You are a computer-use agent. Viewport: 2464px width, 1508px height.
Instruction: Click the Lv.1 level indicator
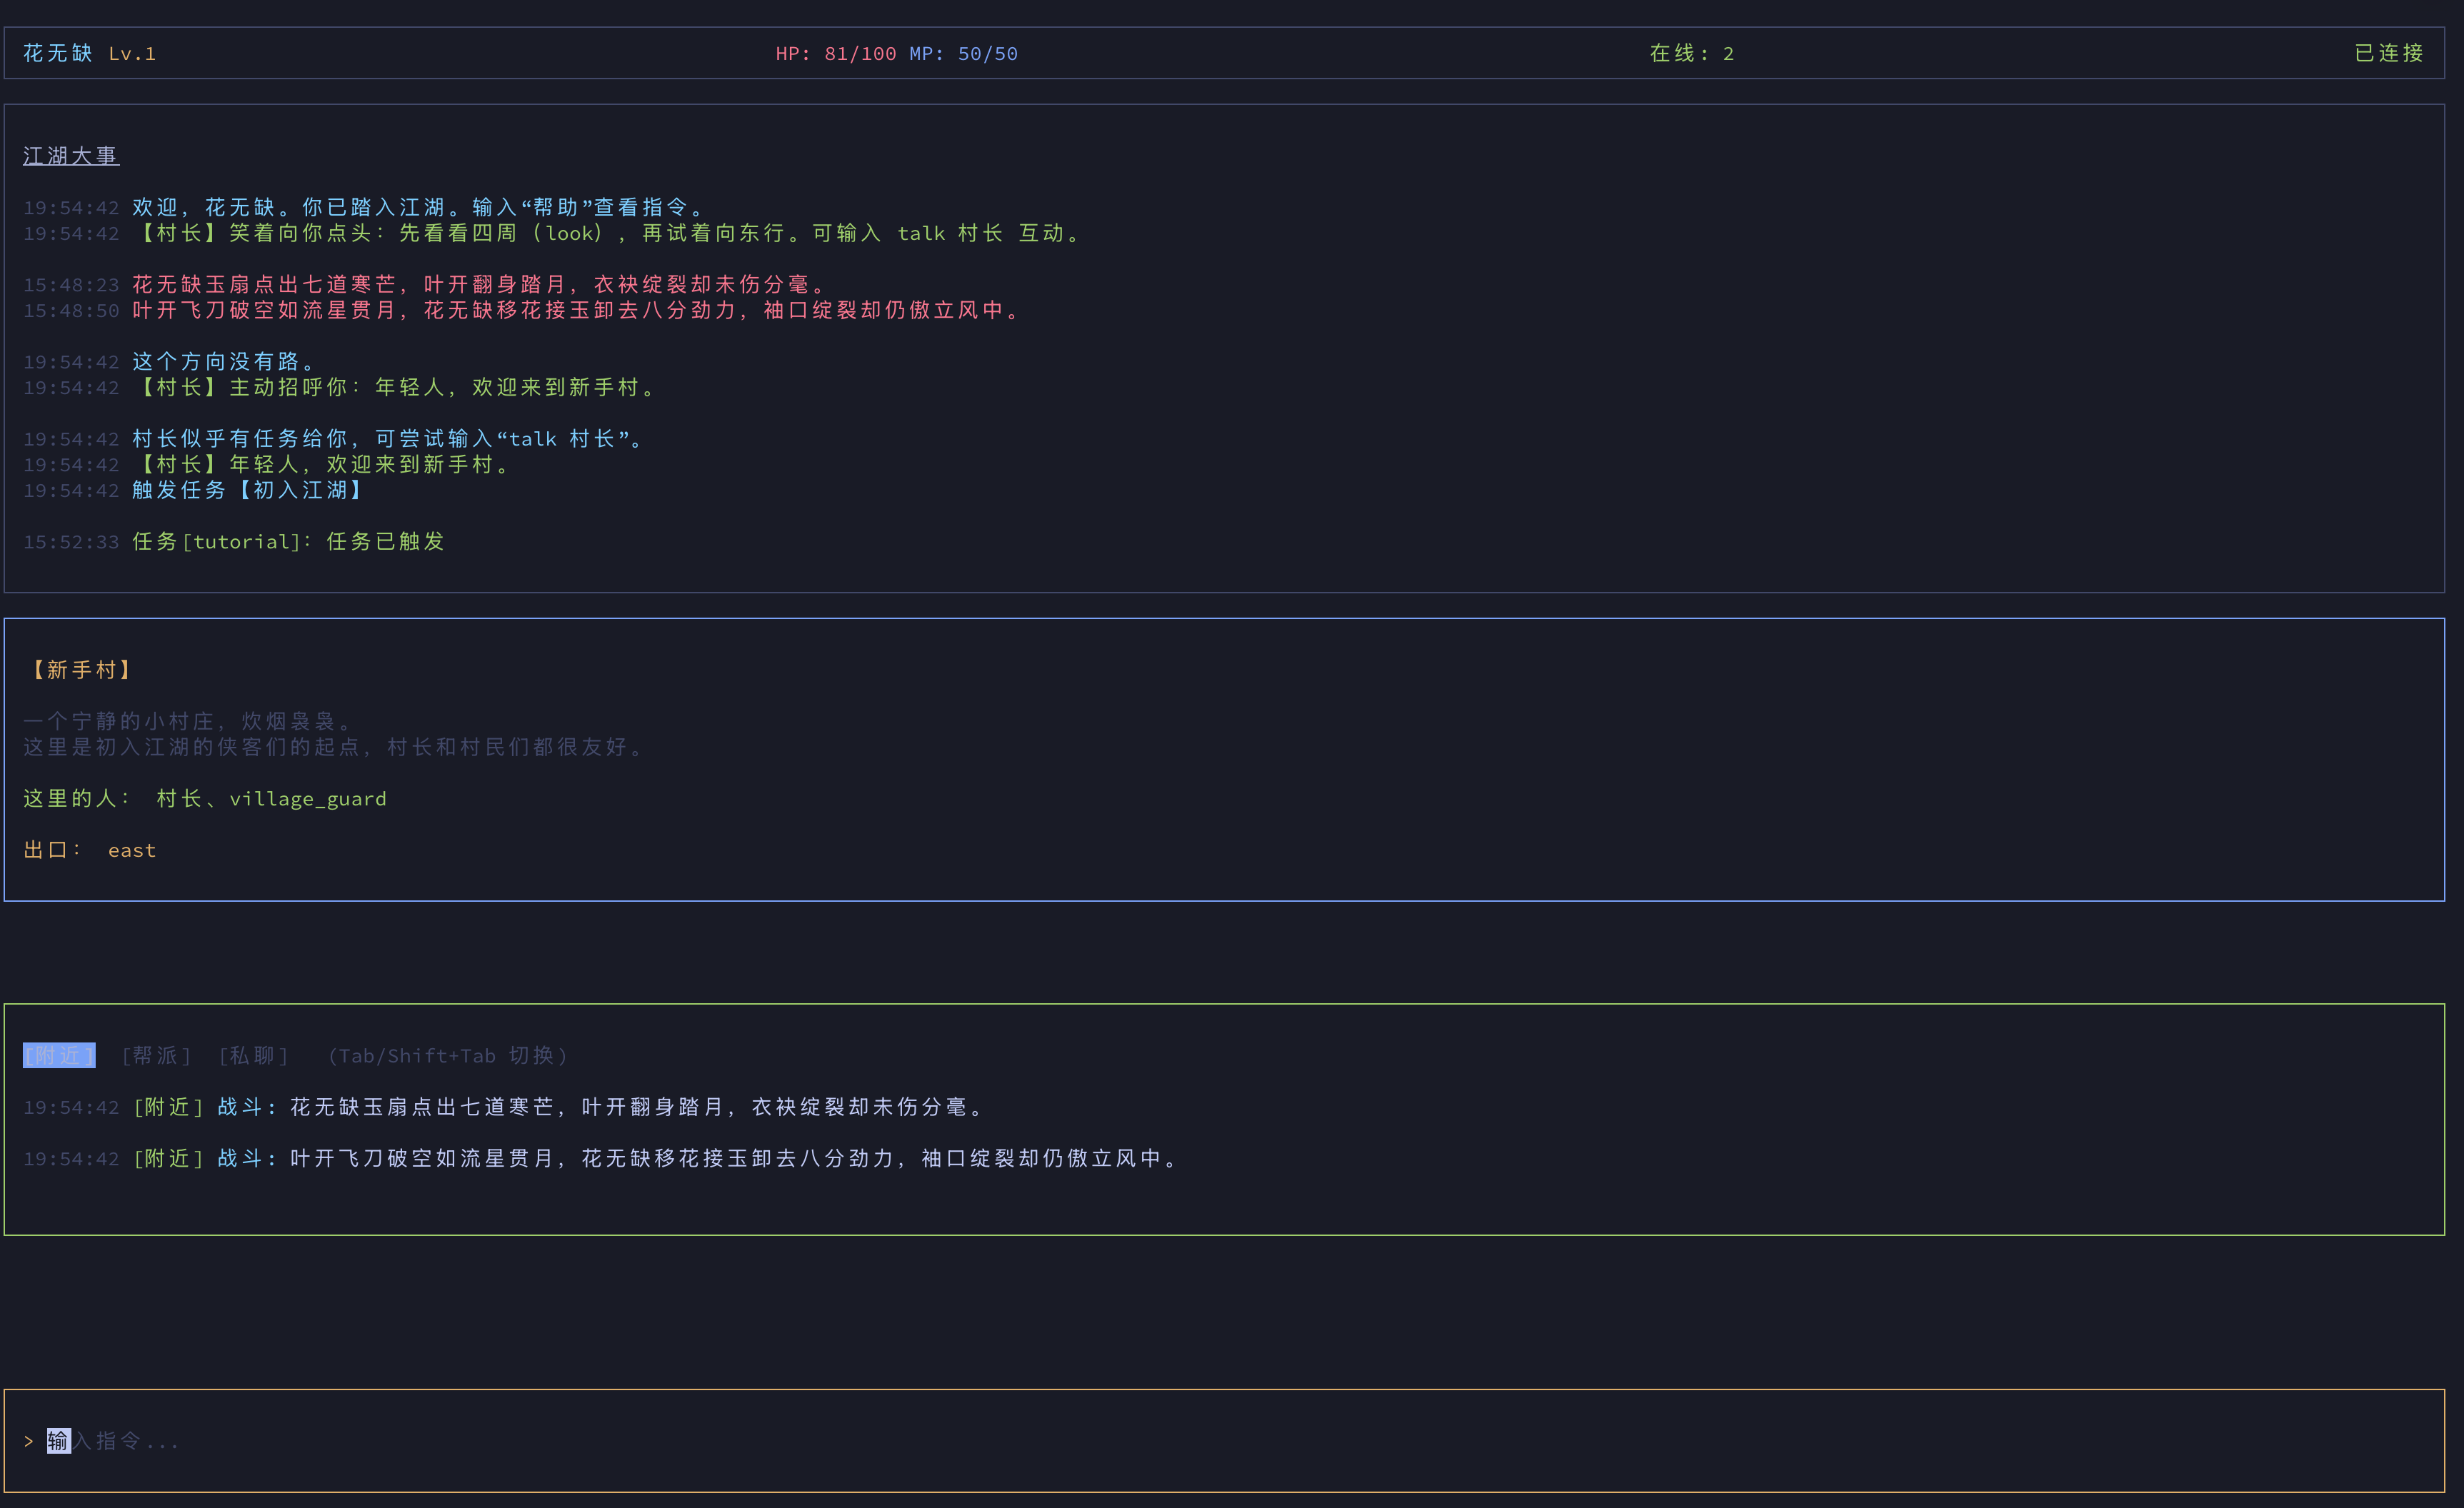tap(132, 54)
